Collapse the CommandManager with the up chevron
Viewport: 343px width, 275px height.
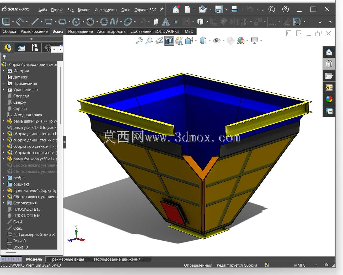(330, 22)
